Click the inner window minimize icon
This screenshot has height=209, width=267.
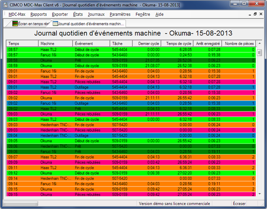pyautogui.click(x=250, y=14)
